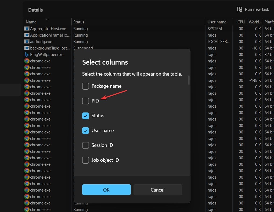Click the Select columns dialog scrollbar
This screenshot has height=212, width=274.
point(189,80)
